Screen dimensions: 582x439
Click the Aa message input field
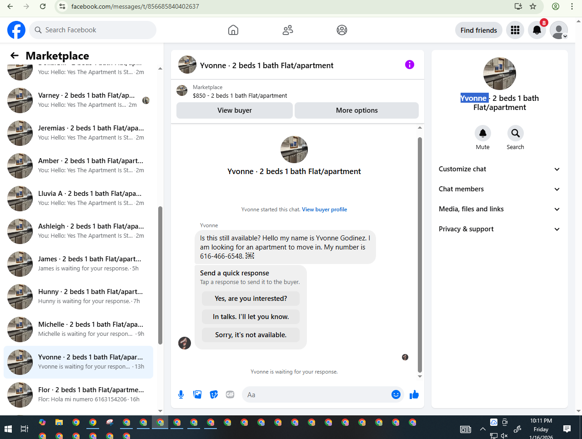pyautogui.click(x=316, y=394)
